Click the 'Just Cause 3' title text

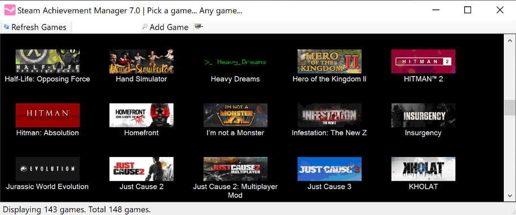pyautogui.click(x=329, y=187)
